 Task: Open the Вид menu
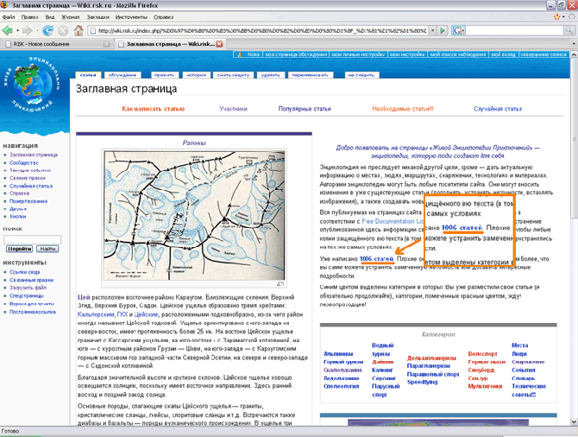coord(50,17)
